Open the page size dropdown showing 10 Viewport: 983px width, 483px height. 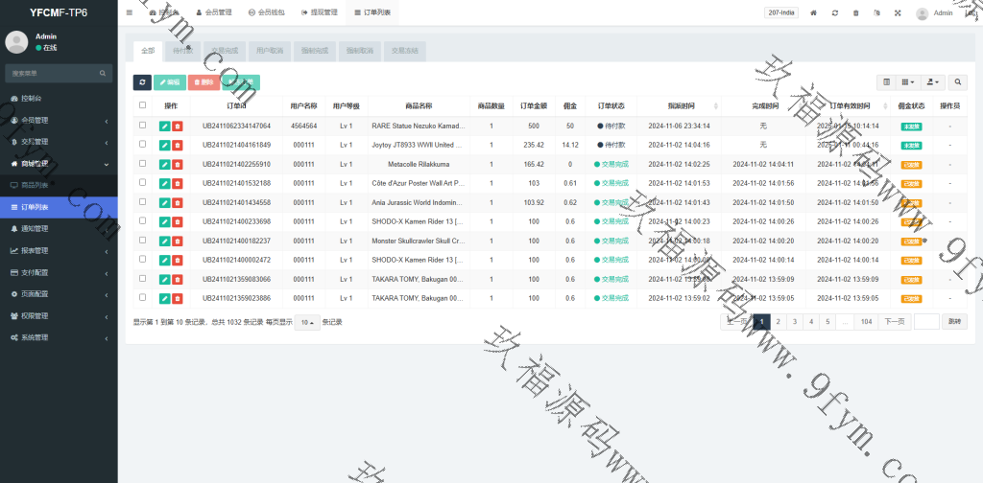[307, 322]
